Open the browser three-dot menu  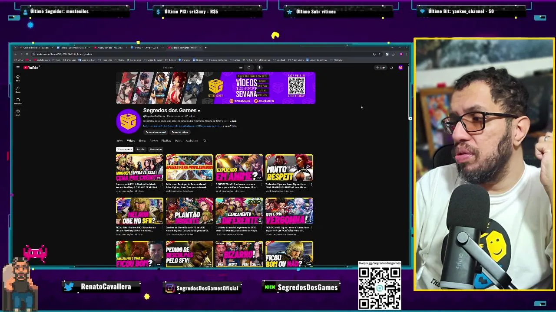[x=406, y=54]
